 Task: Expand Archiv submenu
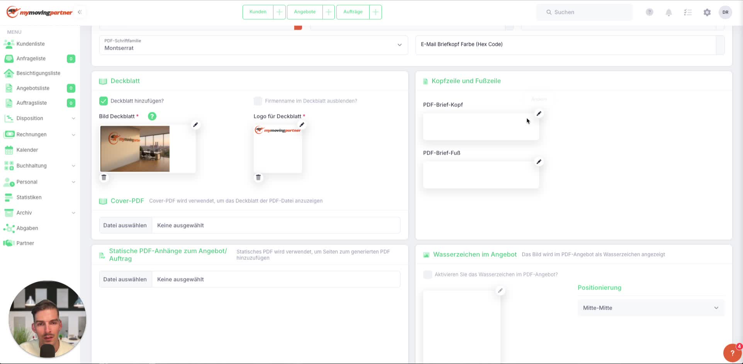(73, 213)
